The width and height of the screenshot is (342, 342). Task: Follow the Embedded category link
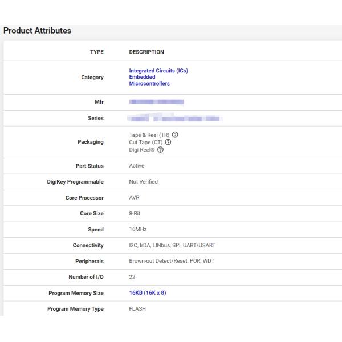click(142, 77)
